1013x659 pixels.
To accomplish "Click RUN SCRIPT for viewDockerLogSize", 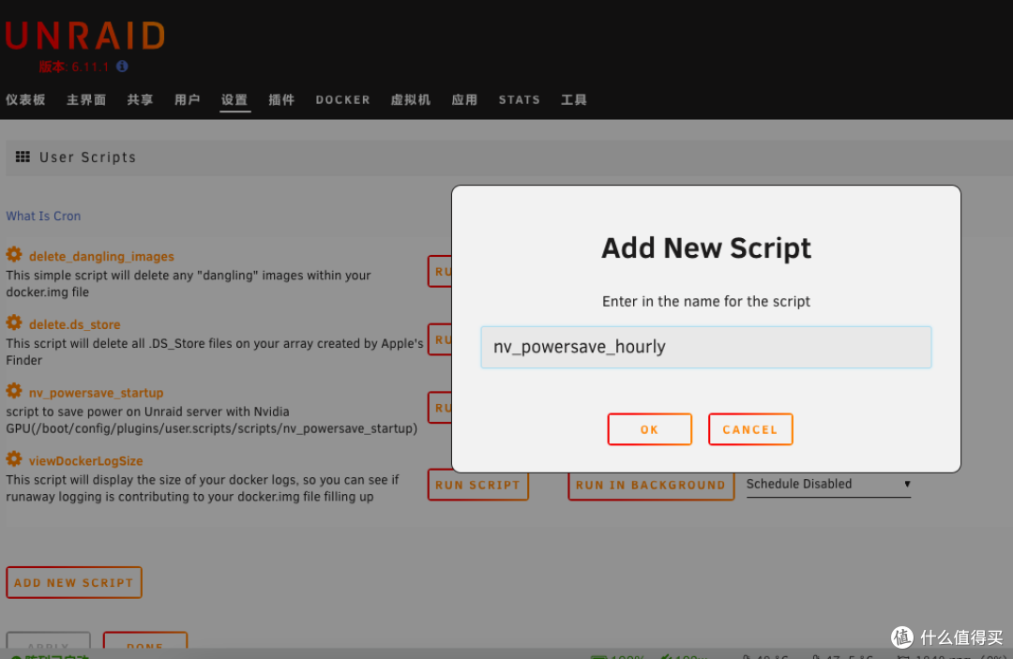I will tap(477, 485).
